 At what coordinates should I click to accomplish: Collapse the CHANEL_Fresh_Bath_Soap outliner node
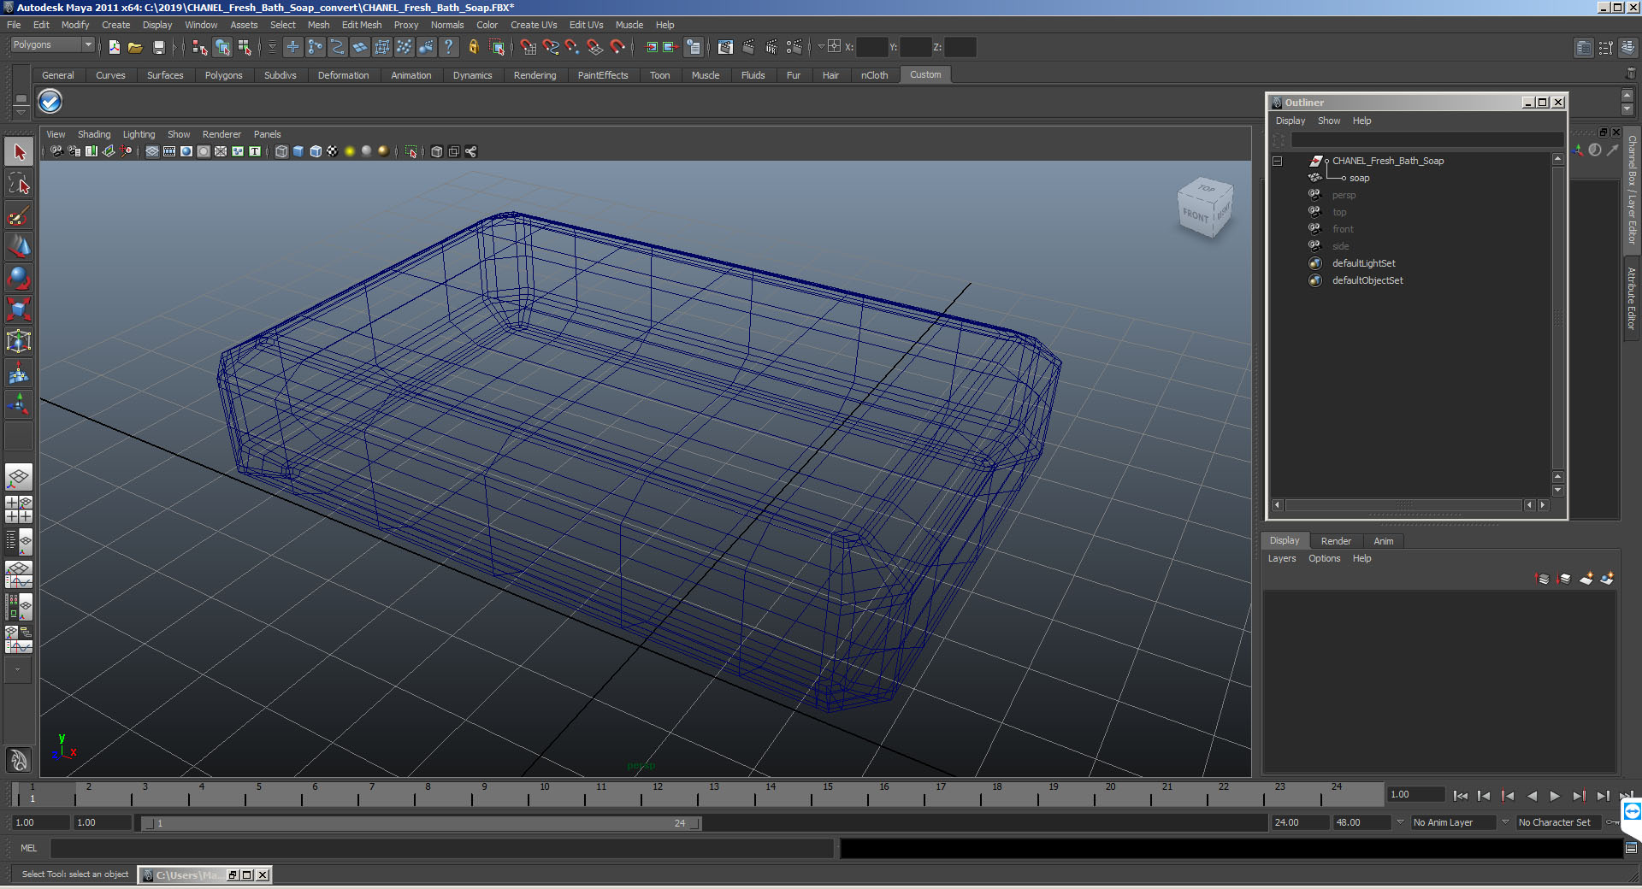pos(1277,161)
